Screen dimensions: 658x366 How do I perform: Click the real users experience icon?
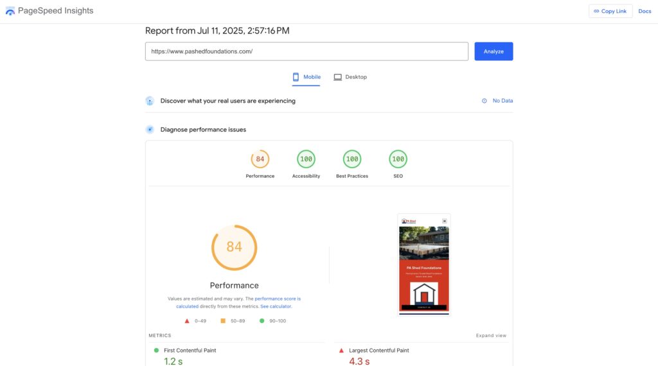coord(150,101)
